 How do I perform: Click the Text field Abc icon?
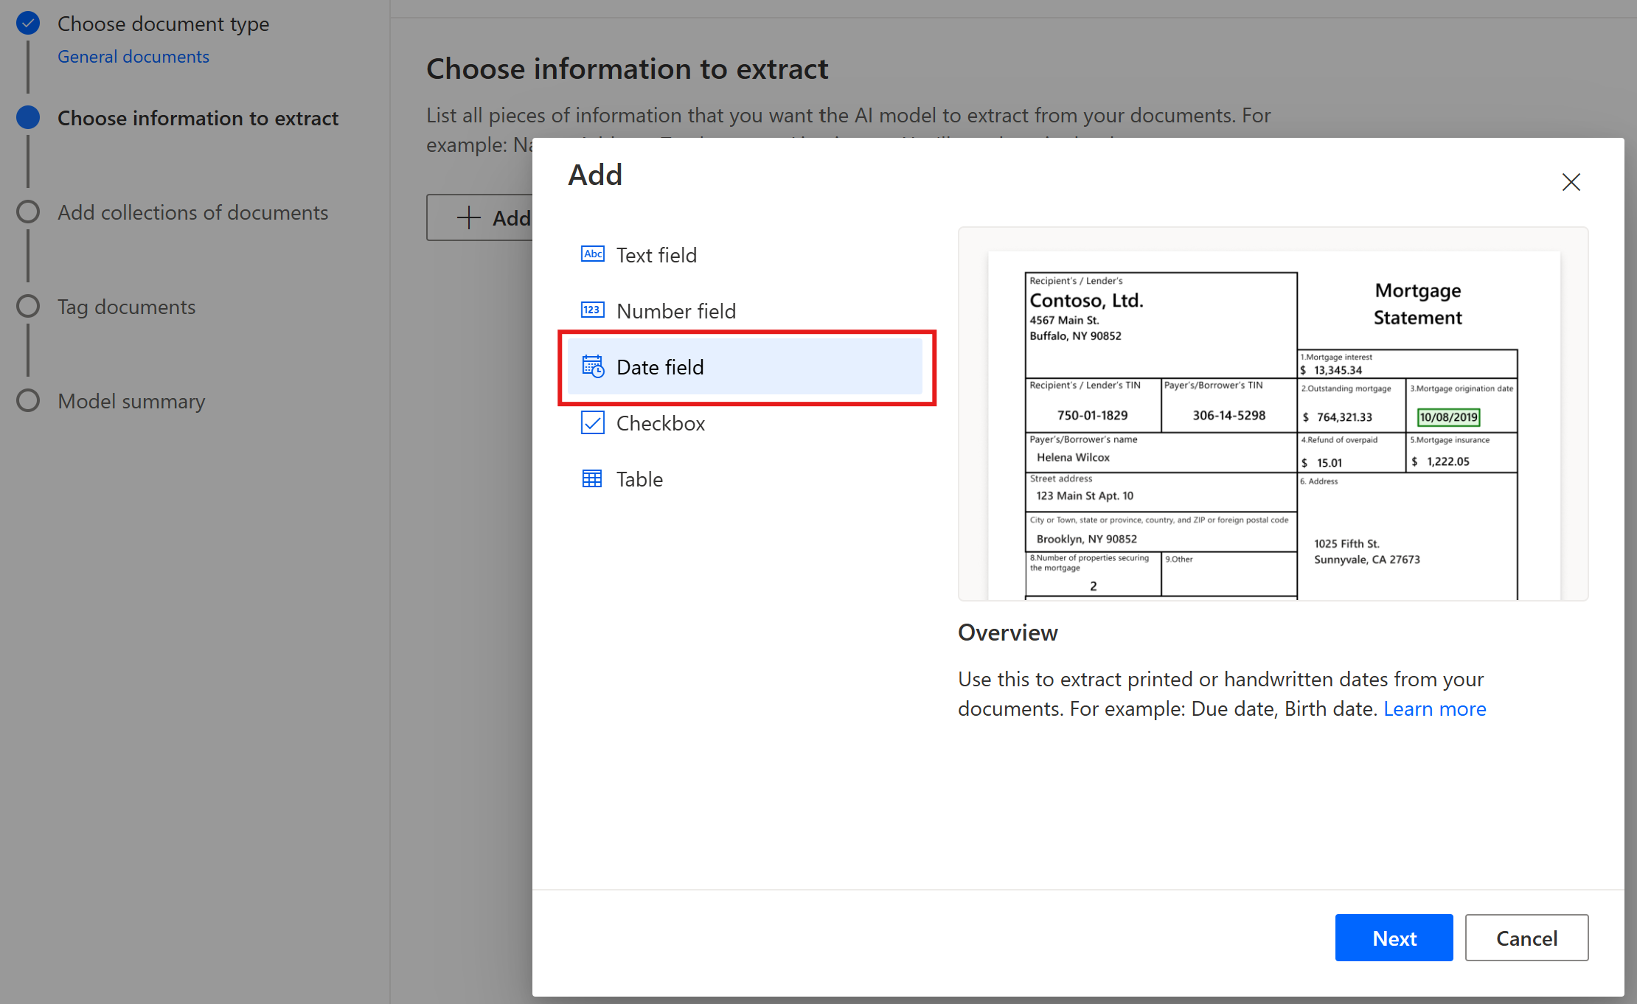[x=592, y=254]
